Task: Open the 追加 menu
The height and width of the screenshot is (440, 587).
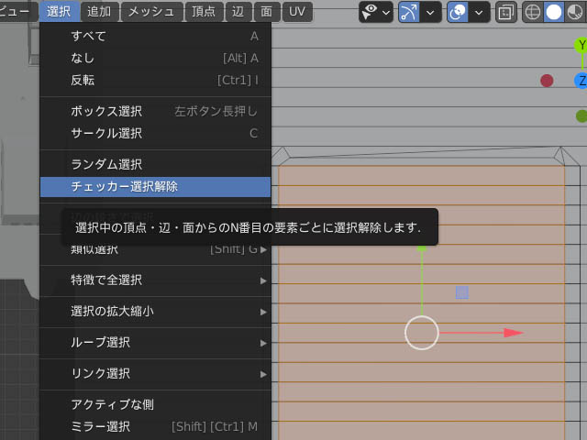Action: (x=100, y=11)
